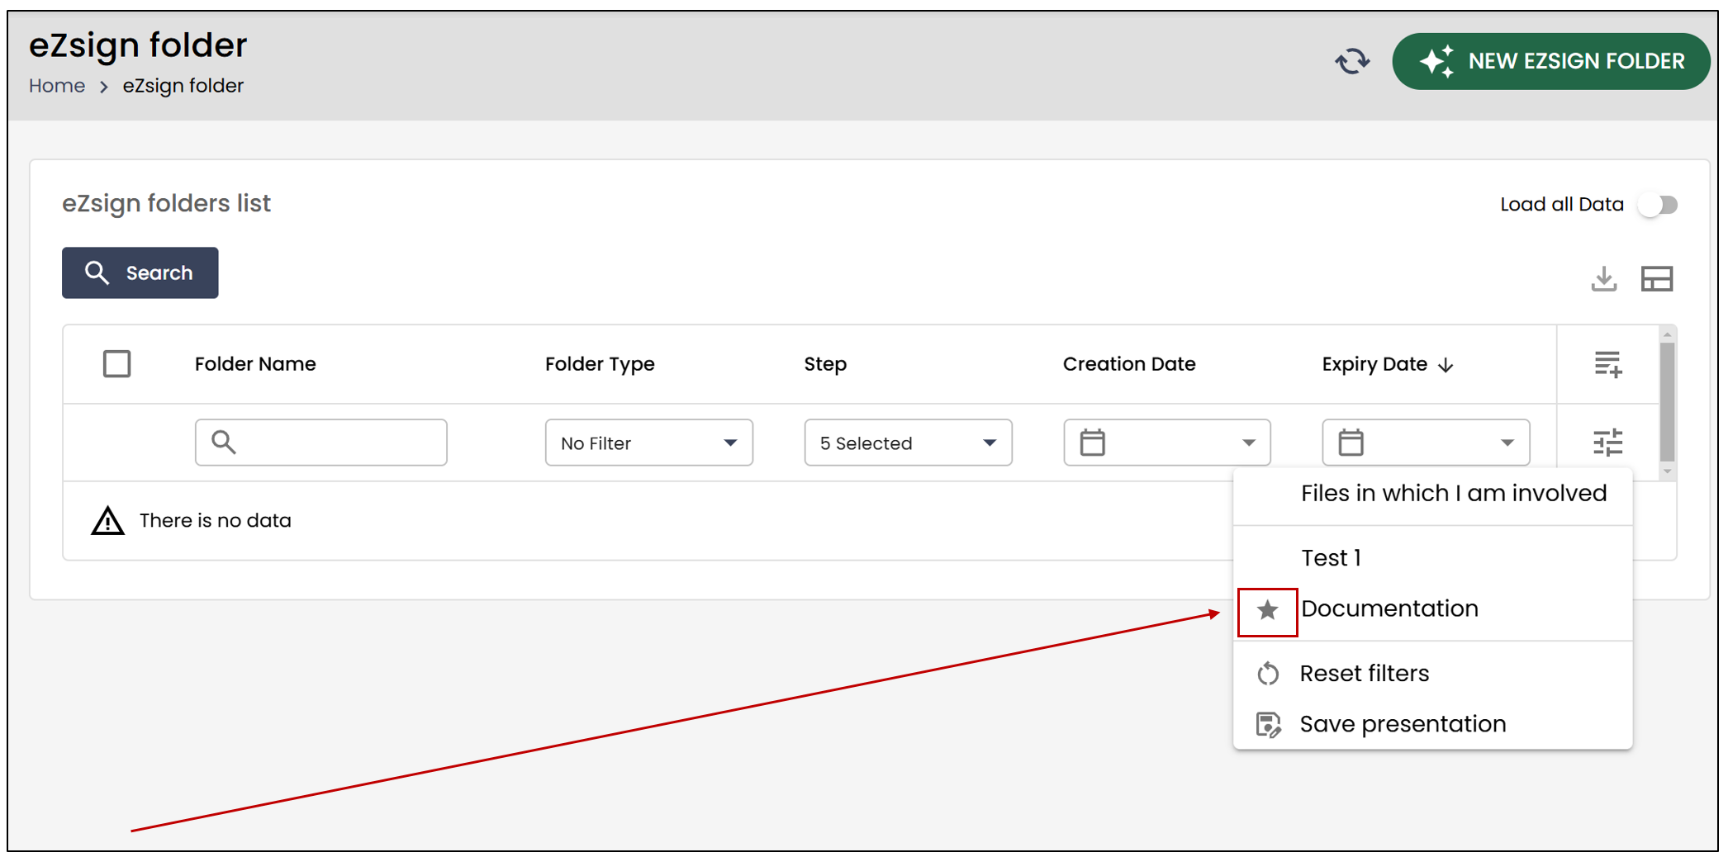
Task: Expand the Step 5 Selected dropdown
Action: point(908,443)
